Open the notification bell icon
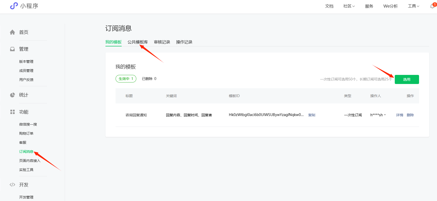This screenshot has width=437, height=201. click(432, 6)
